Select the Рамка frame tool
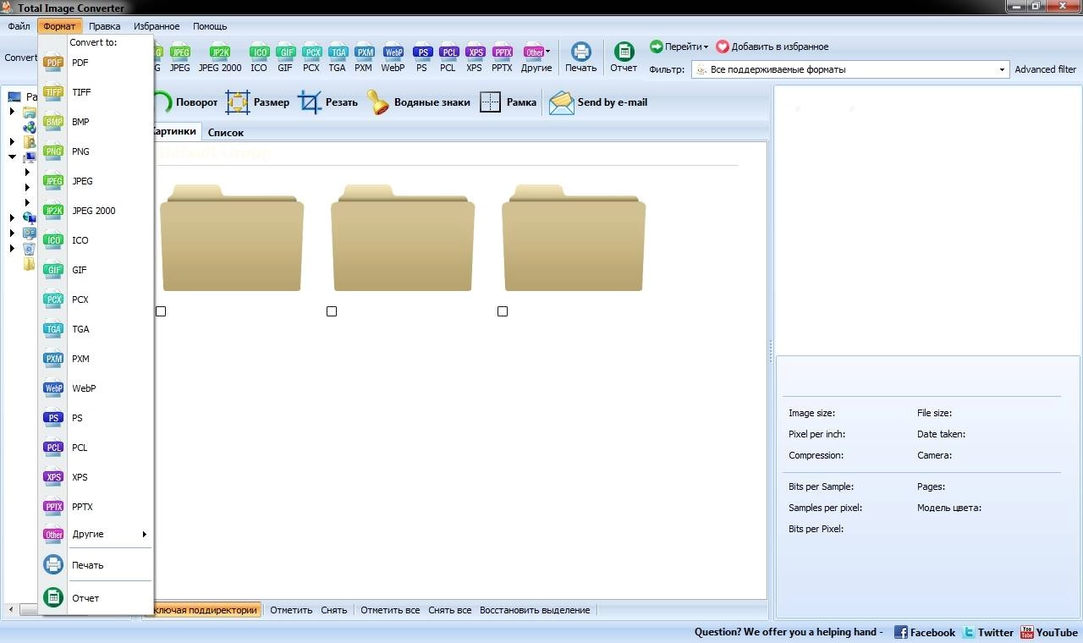The height and width of the screenshot is (643, 1083). (508, 102)
